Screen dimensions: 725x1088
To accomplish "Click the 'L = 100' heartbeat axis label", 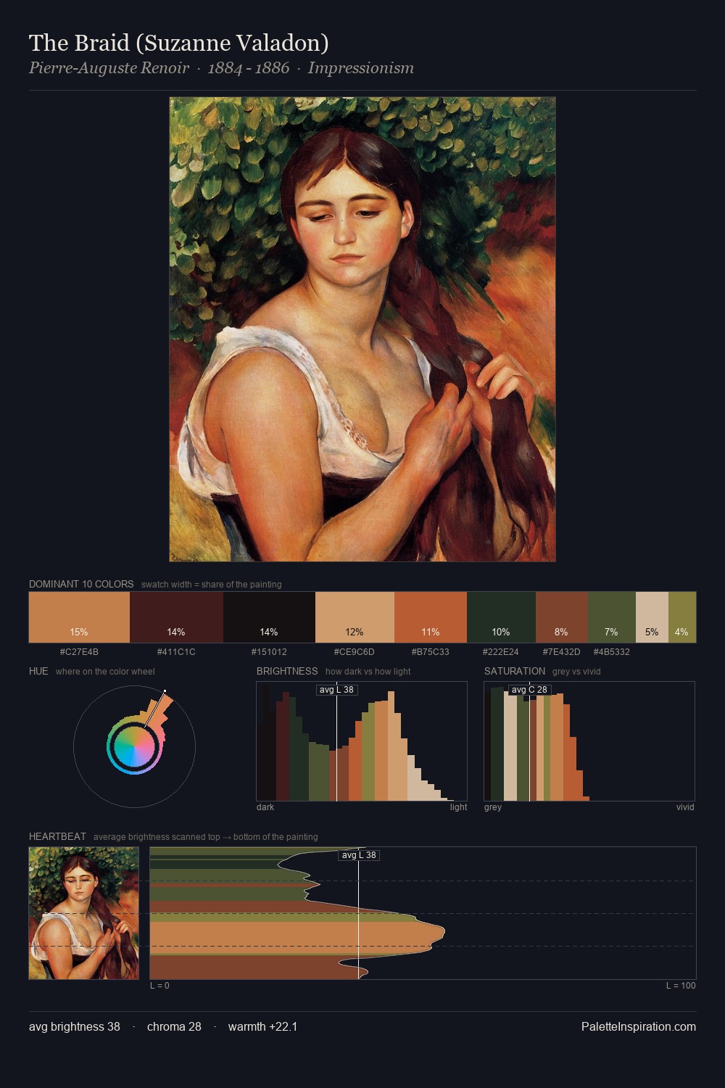I will tap(681, 986).
